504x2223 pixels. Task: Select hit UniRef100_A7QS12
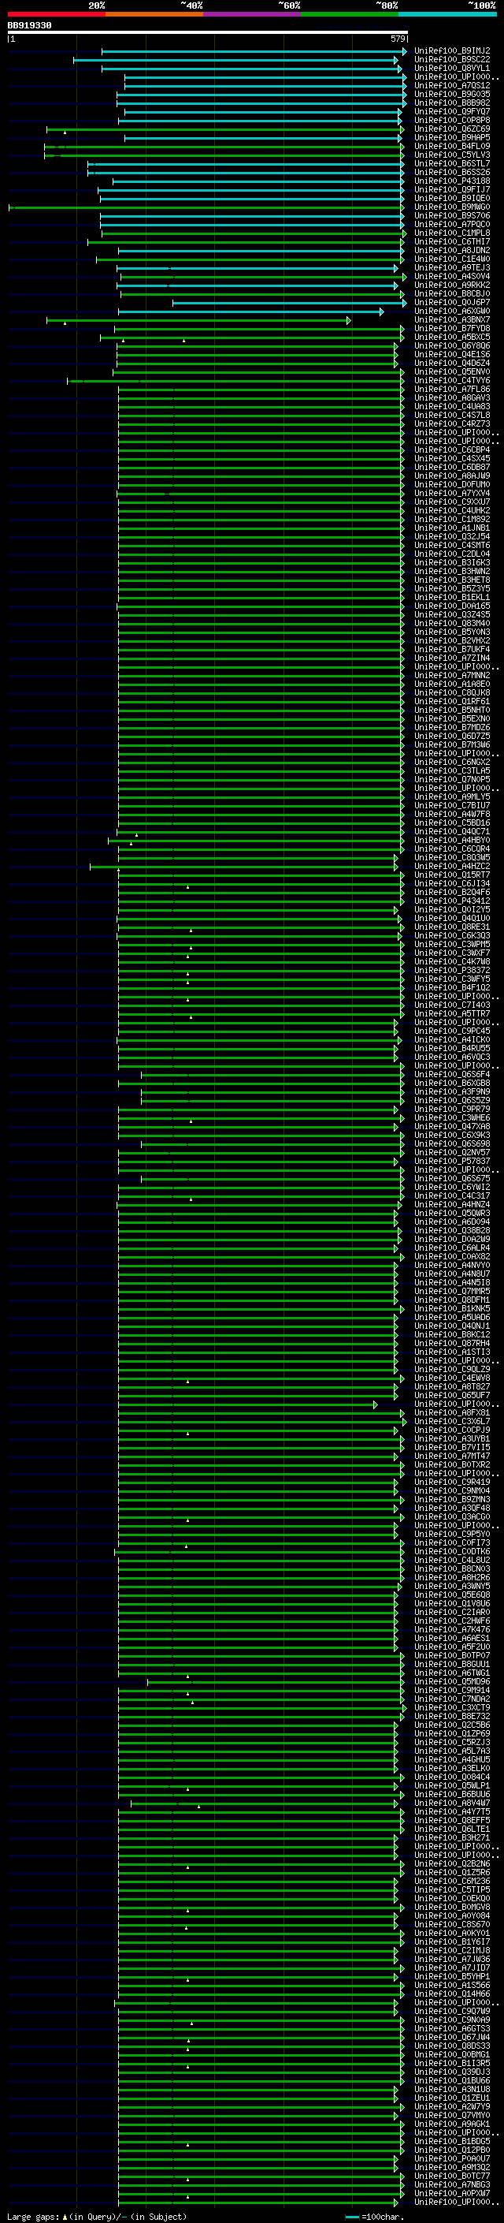pos(452,85)
